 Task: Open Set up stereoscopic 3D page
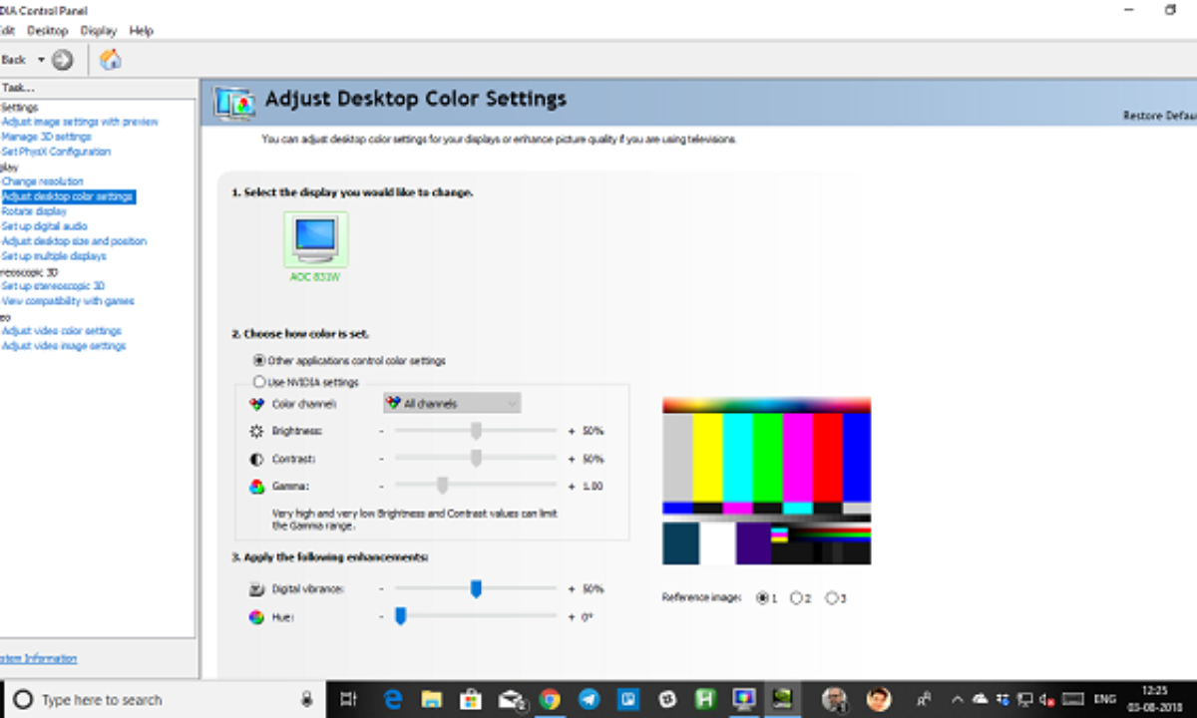(53, 286)
